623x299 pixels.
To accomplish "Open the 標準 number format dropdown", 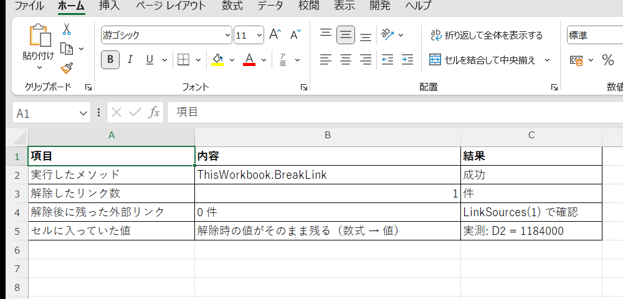I will [595, 36].
